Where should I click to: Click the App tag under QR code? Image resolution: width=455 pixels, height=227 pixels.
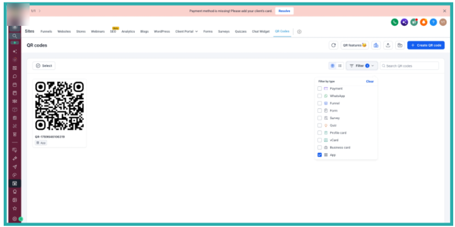[x=41, y=143]
